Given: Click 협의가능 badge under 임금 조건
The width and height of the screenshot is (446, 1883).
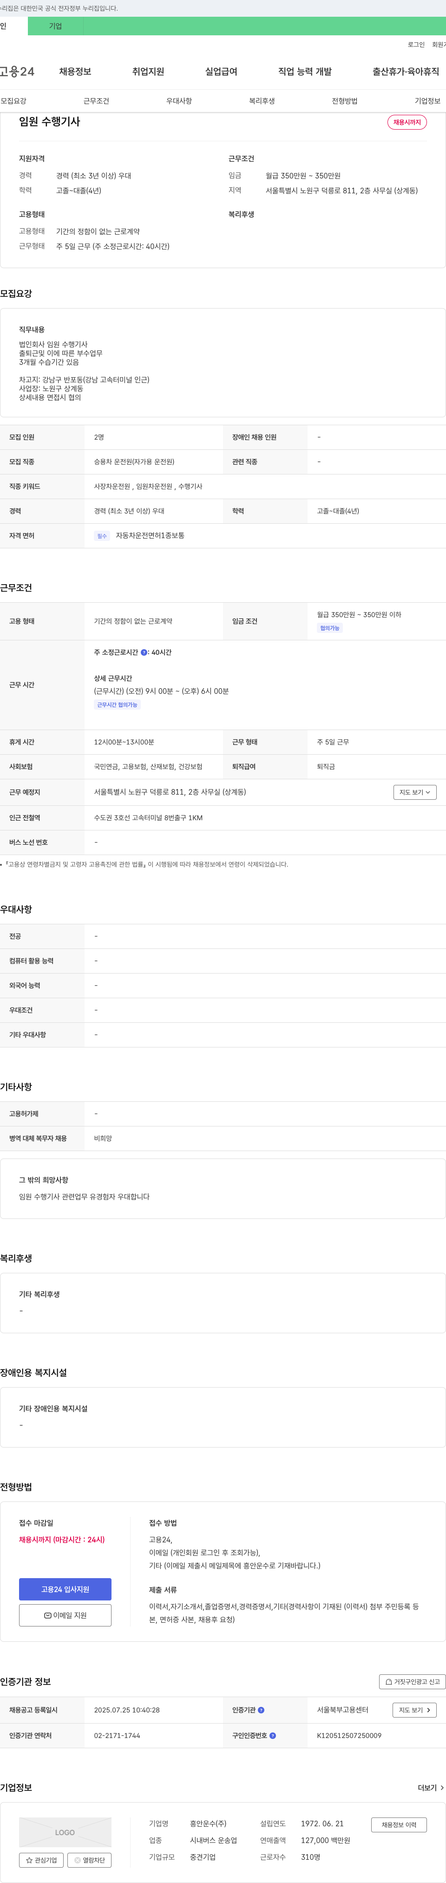Looking at the screenshot, I should [x=330, y=628].
